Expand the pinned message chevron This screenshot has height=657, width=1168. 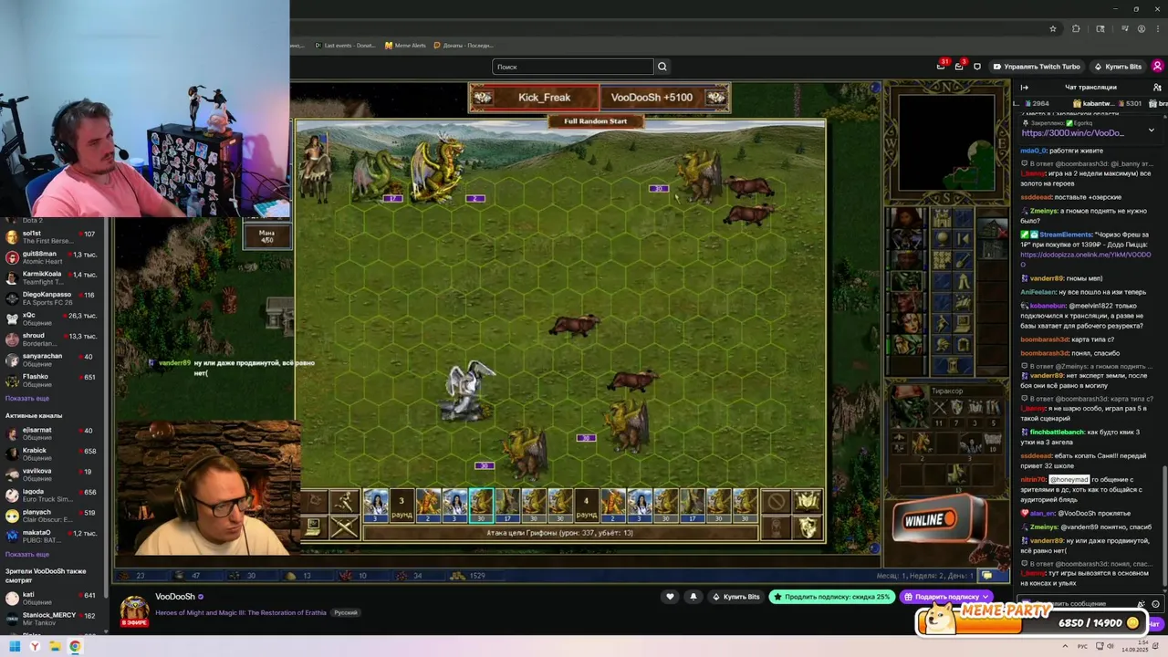click(1151, 130)
